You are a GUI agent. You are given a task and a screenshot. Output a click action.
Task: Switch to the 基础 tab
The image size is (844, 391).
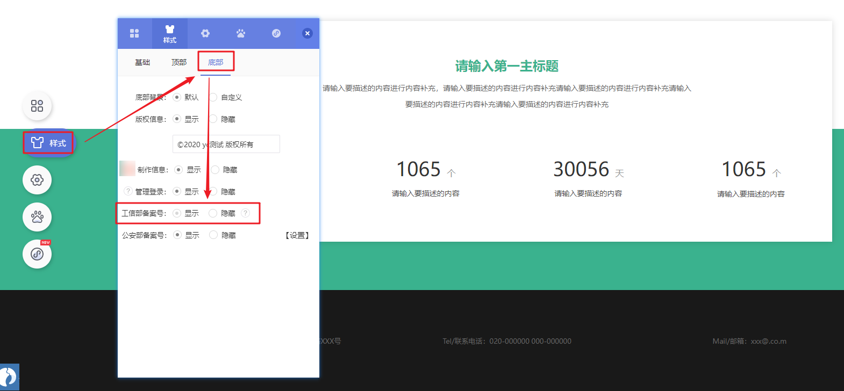[x=142, y=62]
